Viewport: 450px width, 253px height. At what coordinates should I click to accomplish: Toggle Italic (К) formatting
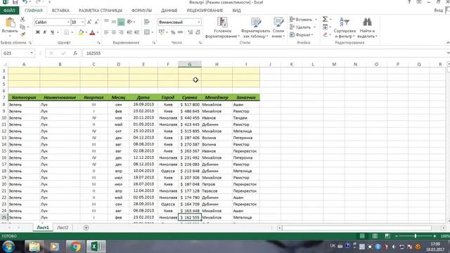coord(45,32)
